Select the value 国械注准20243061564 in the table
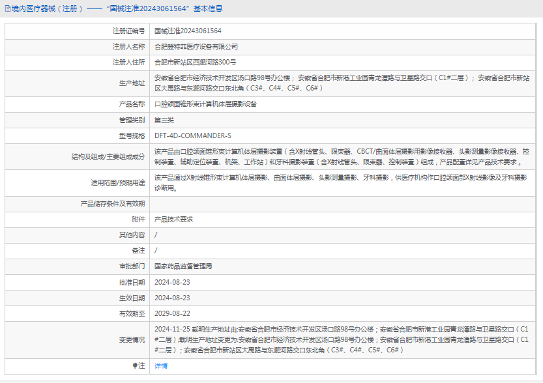The width and height of the screenshot is (543, 383). [x=188, y=31]
